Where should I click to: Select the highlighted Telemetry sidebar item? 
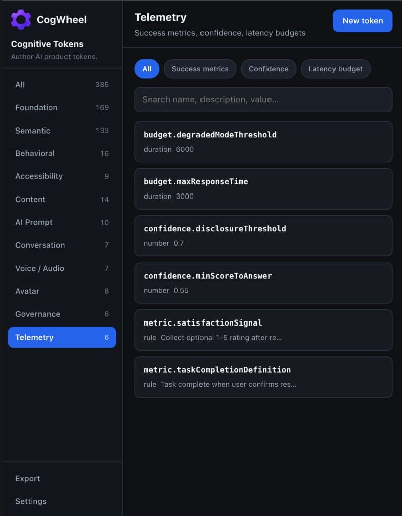[62, 337]
